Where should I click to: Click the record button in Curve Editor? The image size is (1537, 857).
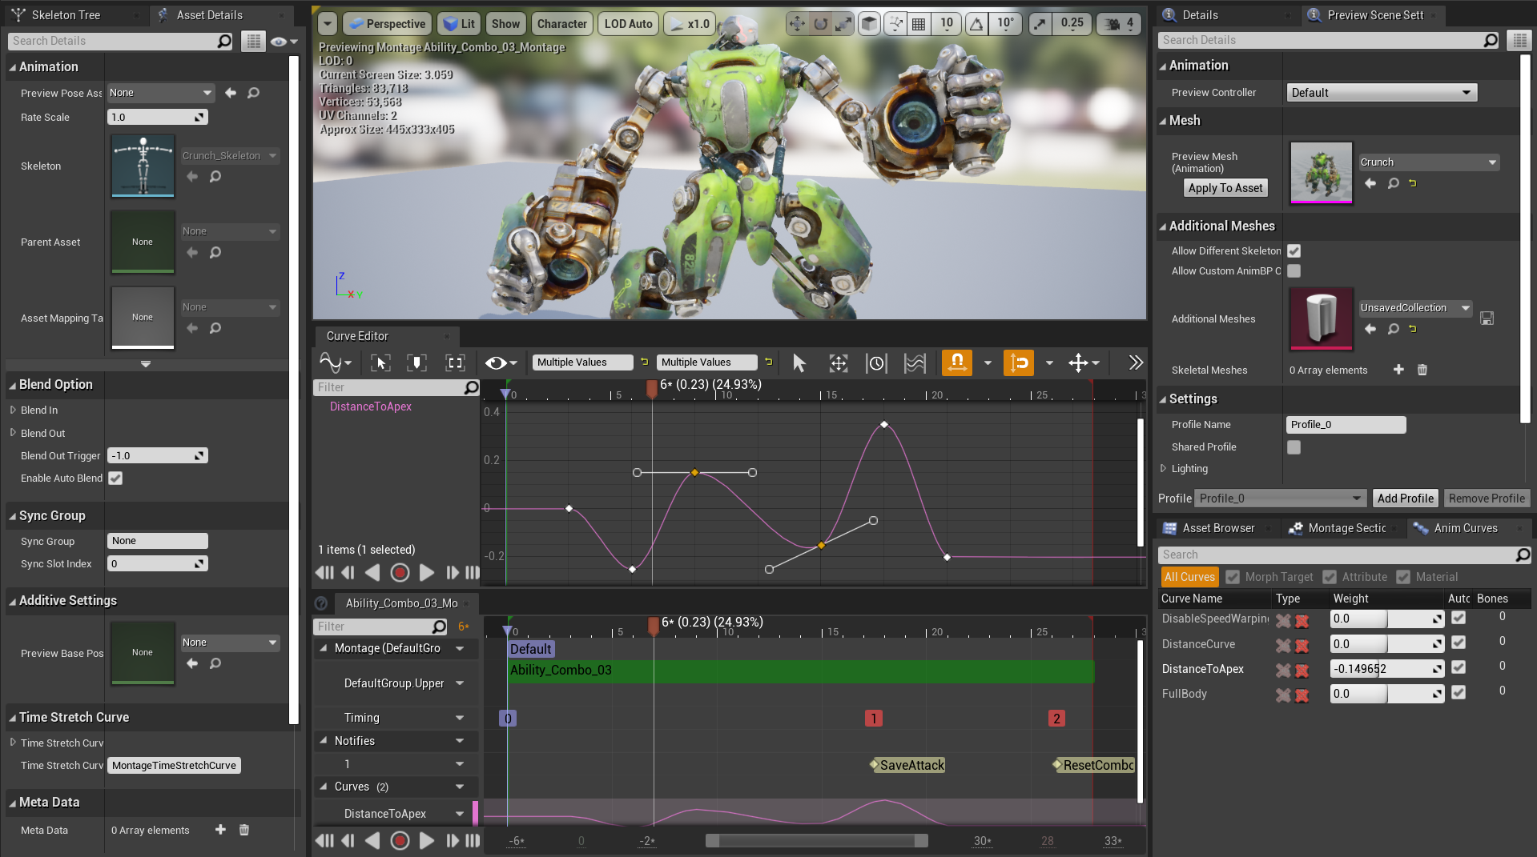click(x=400, y=573)
